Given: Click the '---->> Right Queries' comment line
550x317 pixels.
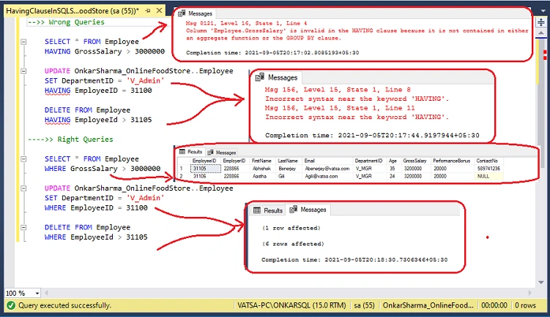Looking at the screenshot, I should (70, 140).
